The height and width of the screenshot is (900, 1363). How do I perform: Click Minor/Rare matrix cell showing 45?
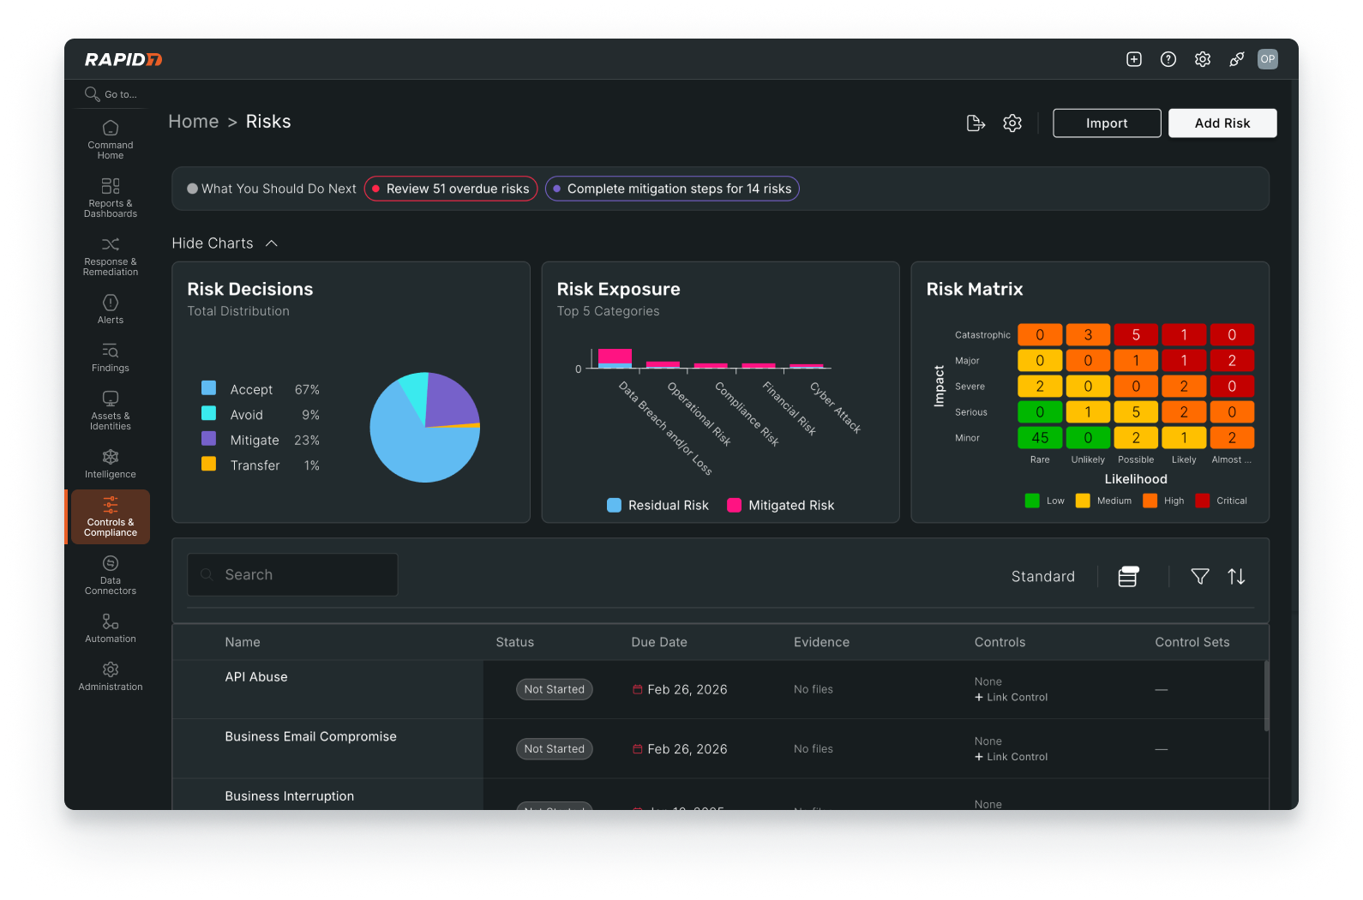(x=1040, y=438)
